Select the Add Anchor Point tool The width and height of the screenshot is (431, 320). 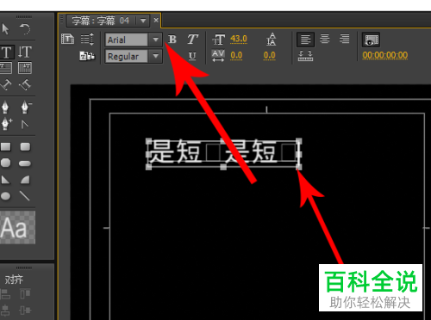click(7, 124)
